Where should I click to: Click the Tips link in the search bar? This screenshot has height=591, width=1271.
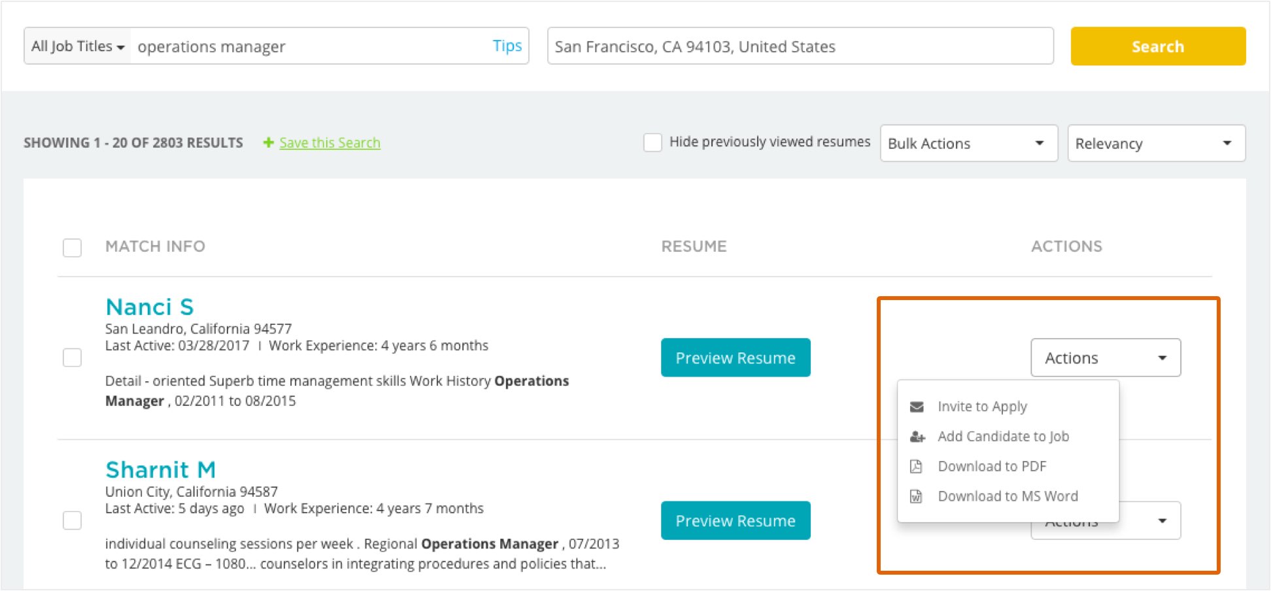pos(507,46)
